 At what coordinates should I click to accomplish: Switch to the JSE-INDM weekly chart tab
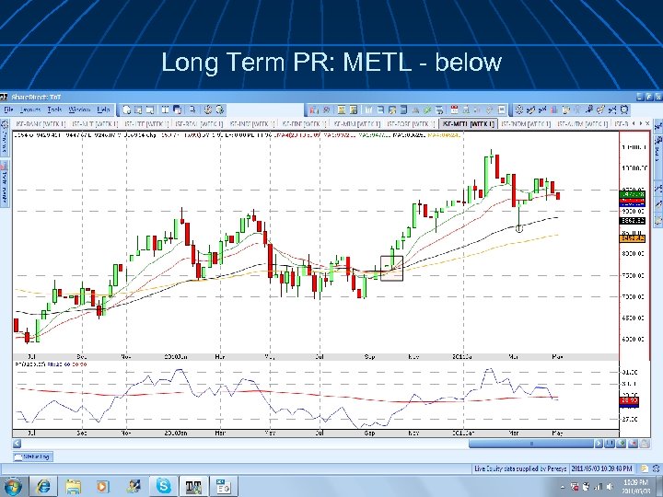point(526,124)
